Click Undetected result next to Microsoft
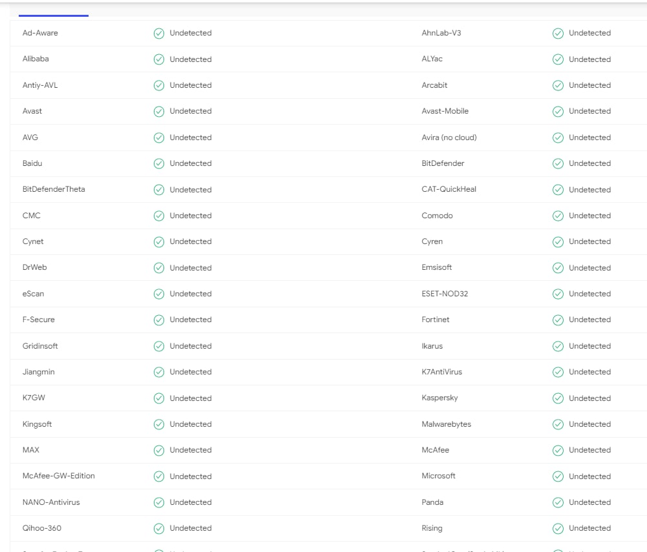647x552 pixels. [x=589, y=476]
